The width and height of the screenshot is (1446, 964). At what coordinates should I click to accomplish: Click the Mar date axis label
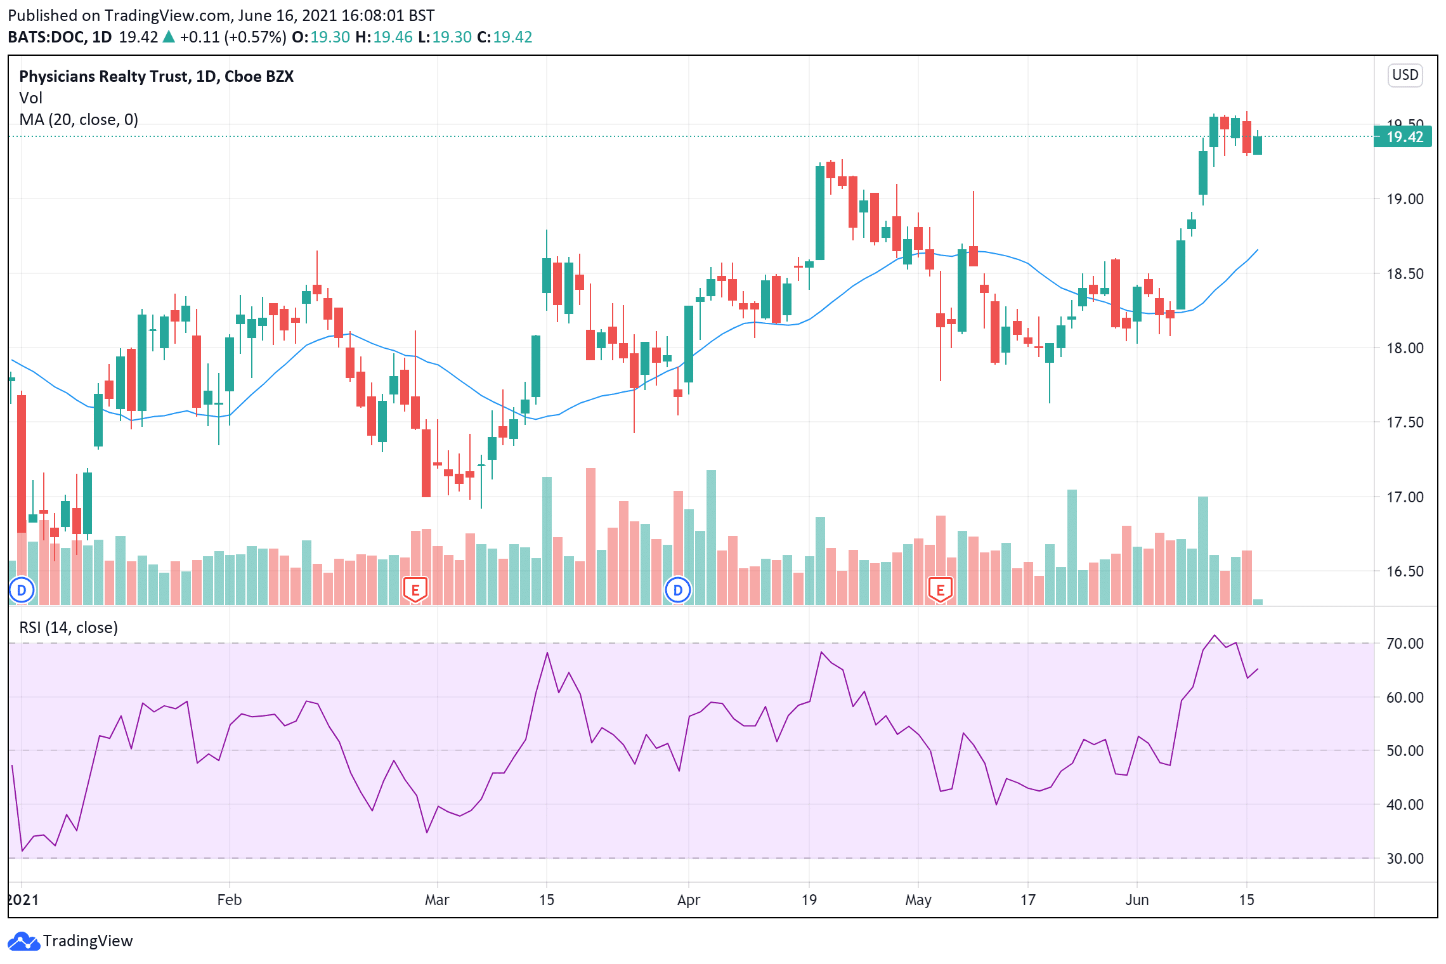point(437,900)
